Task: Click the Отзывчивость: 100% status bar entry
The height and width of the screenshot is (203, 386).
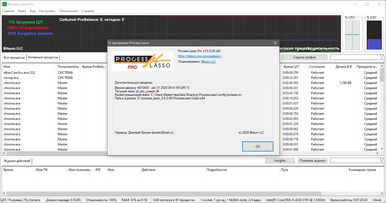Action: point(101,200)
